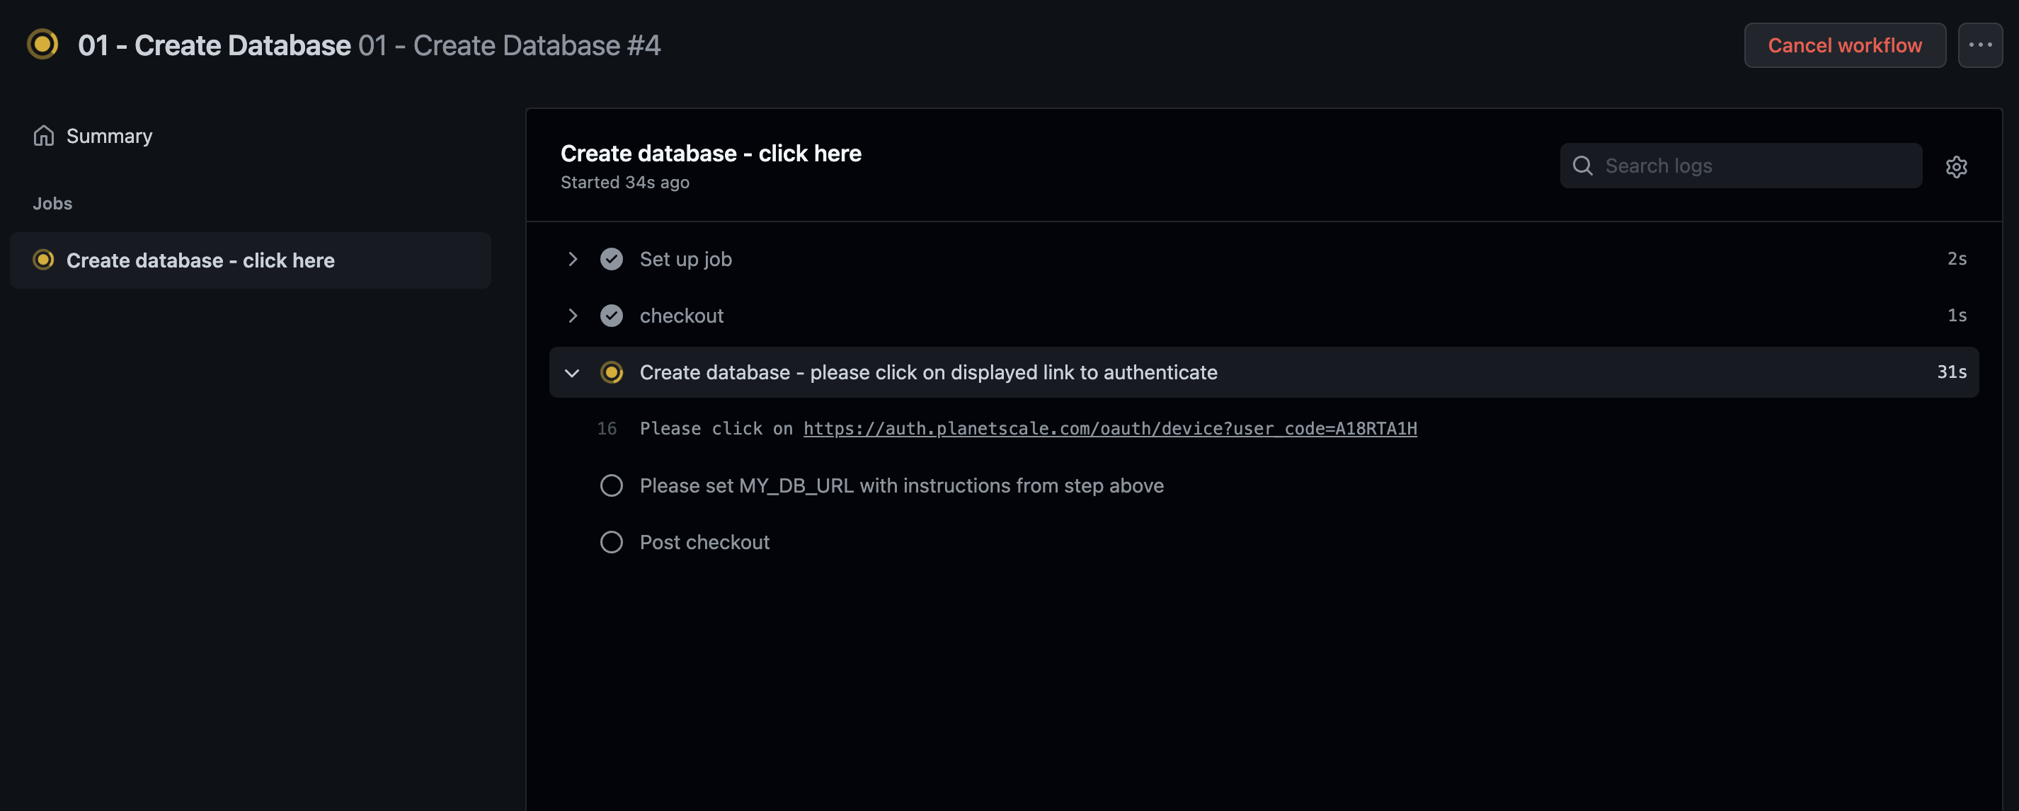
Task: Open the Summary page
Action: [109, 134]
